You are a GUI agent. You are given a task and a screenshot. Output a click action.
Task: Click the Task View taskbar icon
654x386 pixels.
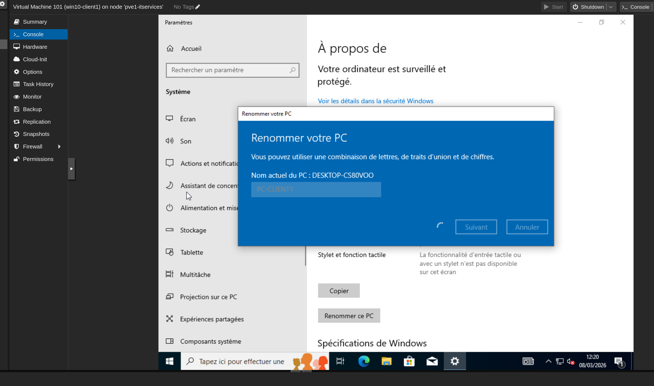point(340,361)
